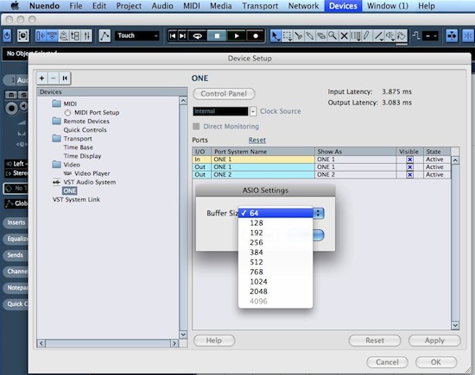Go to previous marker transport button
This screenshot has height=375, width=475.
tap(173, 35)
